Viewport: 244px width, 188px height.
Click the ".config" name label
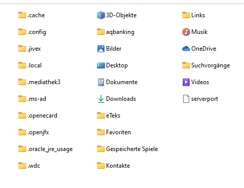tap(37, 32)
